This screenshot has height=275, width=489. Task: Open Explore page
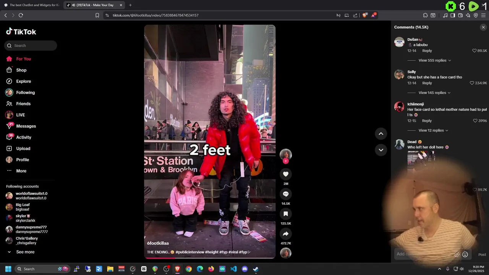coord(18,81)
